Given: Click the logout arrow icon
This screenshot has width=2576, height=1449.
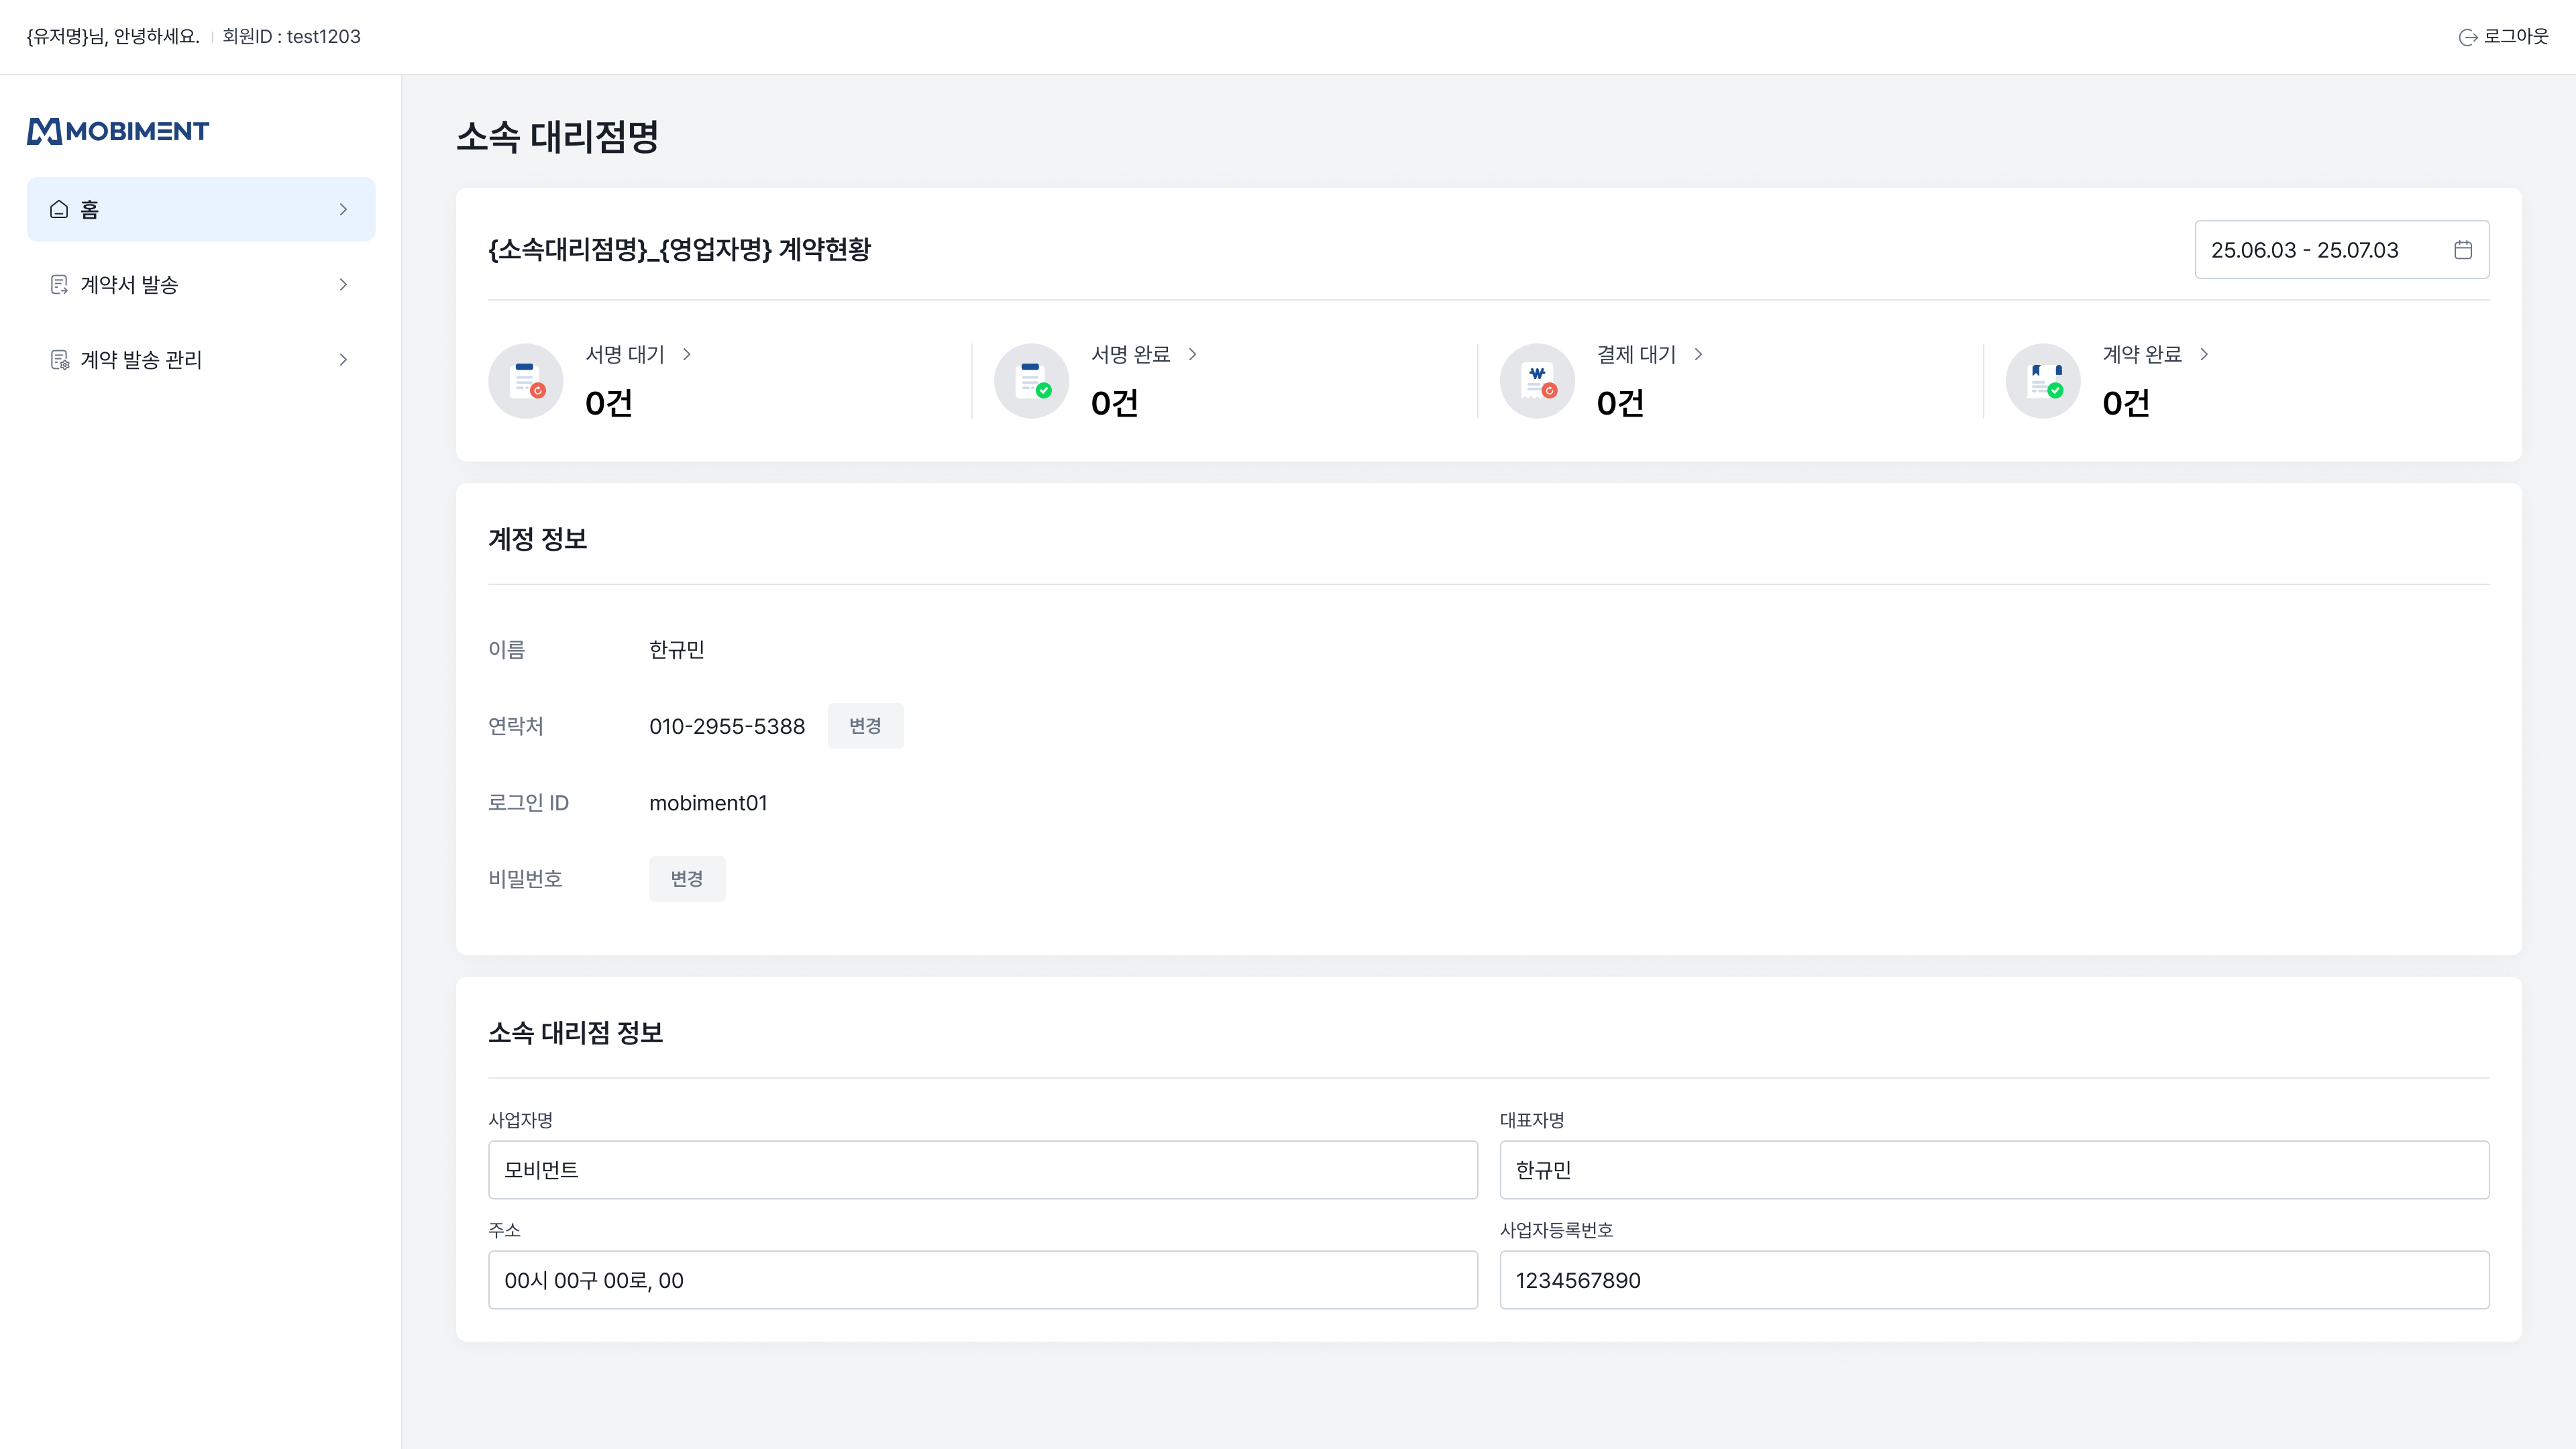Looking at the screenshot, I should tap(2468, 37).
